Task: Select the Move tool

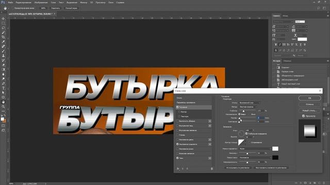Action: (x=3, y=18)
